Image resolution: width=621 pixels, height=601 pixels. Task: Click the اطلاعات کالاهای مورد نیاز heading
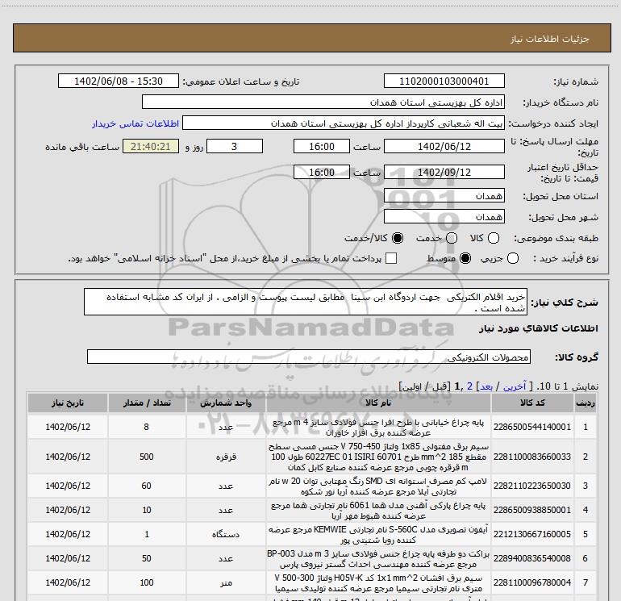point(539,328)
